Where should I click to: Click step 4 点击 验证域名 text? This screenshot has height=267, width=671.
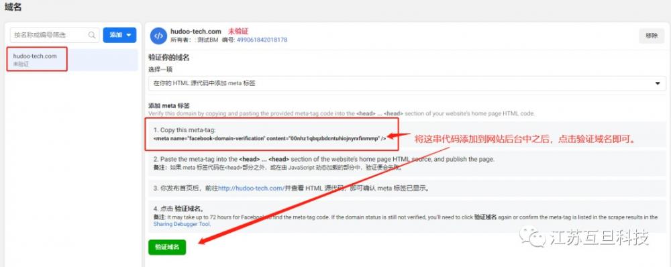178,209
